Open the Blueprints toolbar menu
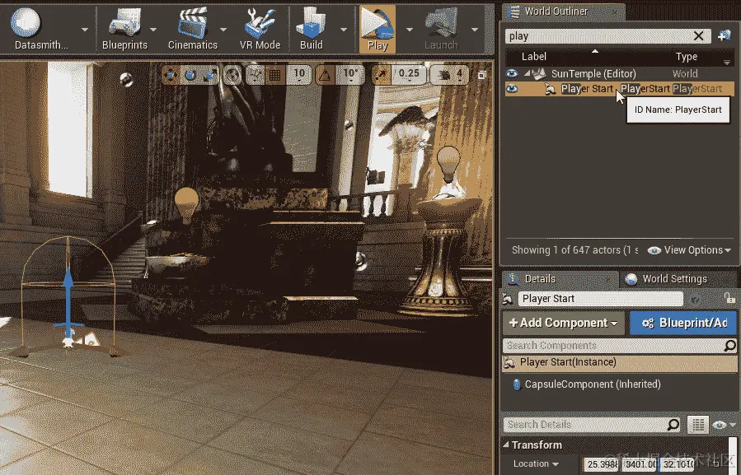Screen dimensions: 741x475 (124, 30)
